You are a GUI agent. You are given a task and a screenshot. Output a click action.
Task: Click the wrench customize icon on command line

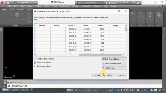[5, 87]
